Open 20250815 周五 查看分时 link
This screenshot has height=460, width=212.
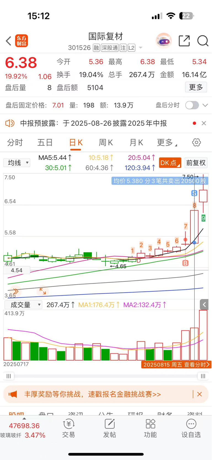pyautogui.click(x=176, y=365)
